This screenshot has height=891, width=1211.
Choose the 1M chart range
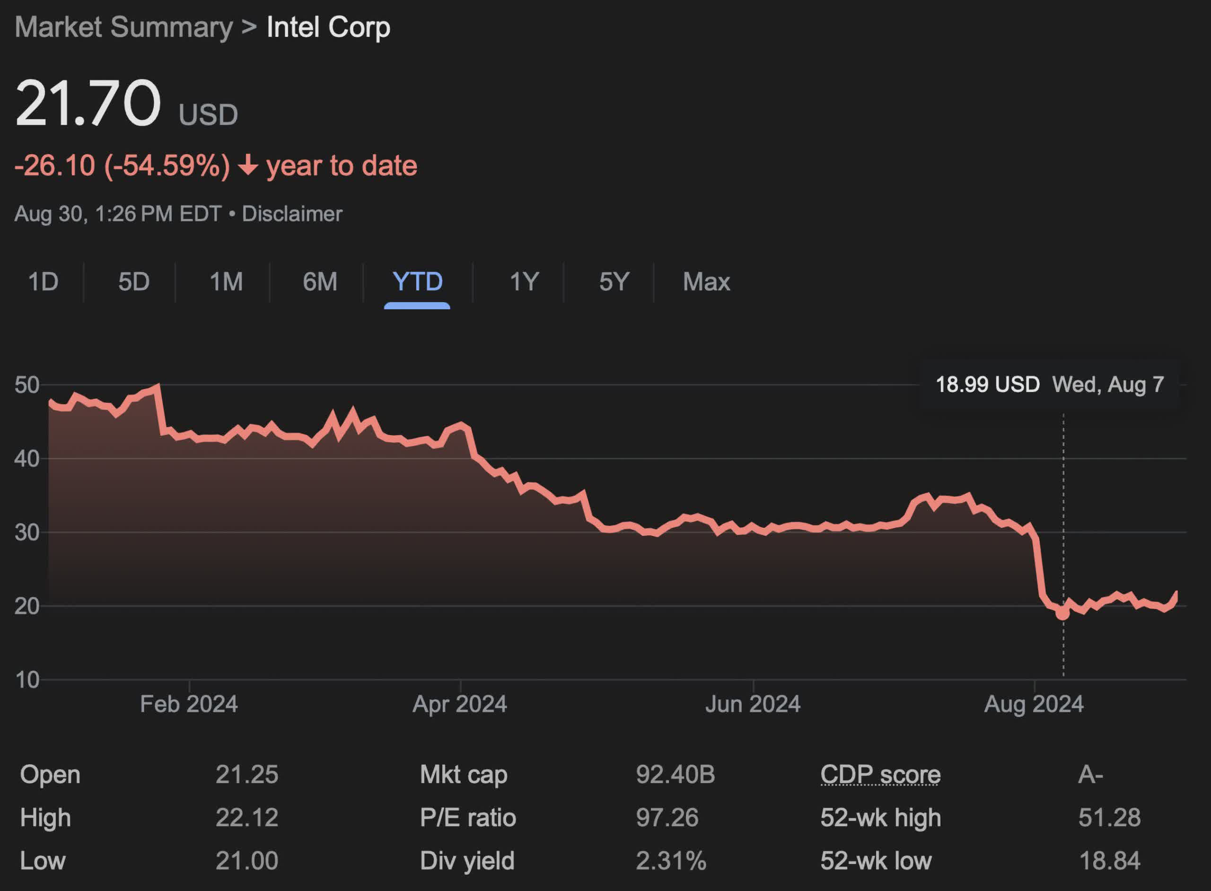point(226,281)
